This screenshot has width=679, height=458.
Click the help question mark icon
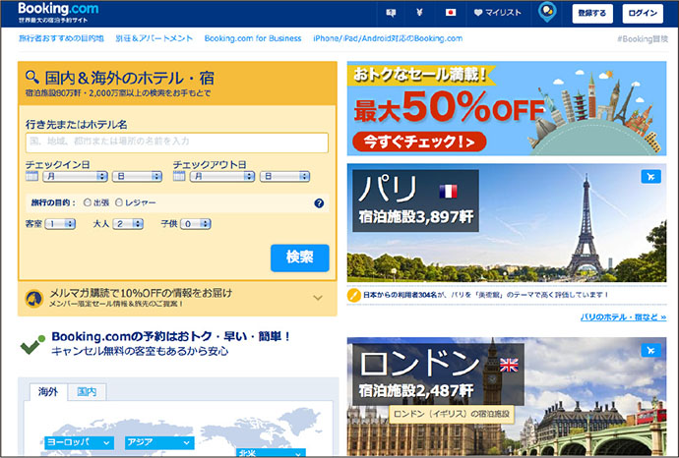(319, 203)
